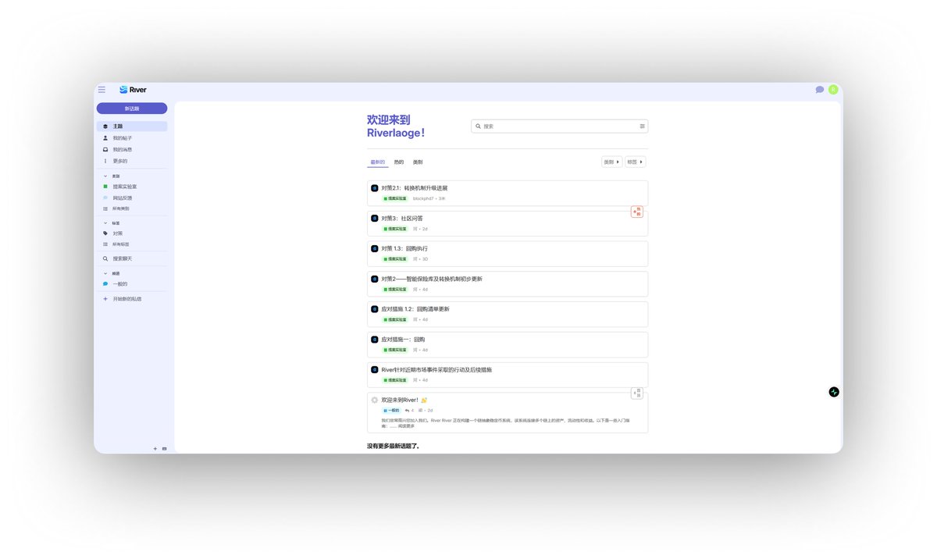Image resolution: width=937 pixels, height=559 pixels.
Task: Click 提案实验室 badge under 对策2.1 topic
Action: [x=394, y=198]
